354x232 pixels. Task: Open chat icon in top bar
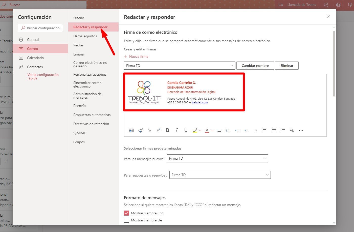326,5
